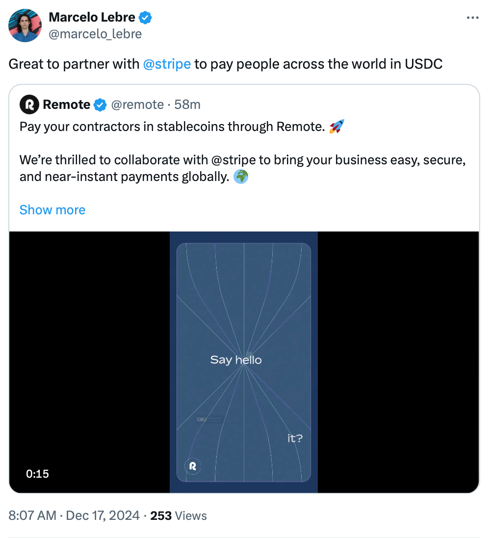This screenshot has height=539, width=490.
Task: Click Marcelo Lebre's profile avatar
Action: (x=25, y=25)
